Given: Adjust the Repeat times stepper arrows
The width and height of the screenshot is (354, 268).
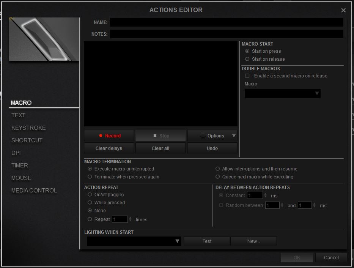Looking at the screenshot, I should (130, 219).
